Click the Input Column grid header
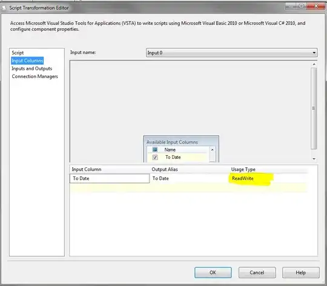This screenshot has height=286, width=327. pyautogui.click(x=87, y=170)
